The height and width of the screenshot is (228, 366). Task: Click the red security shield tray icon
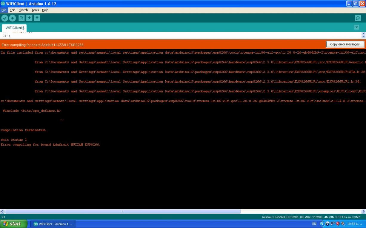[x=338, y=224]
